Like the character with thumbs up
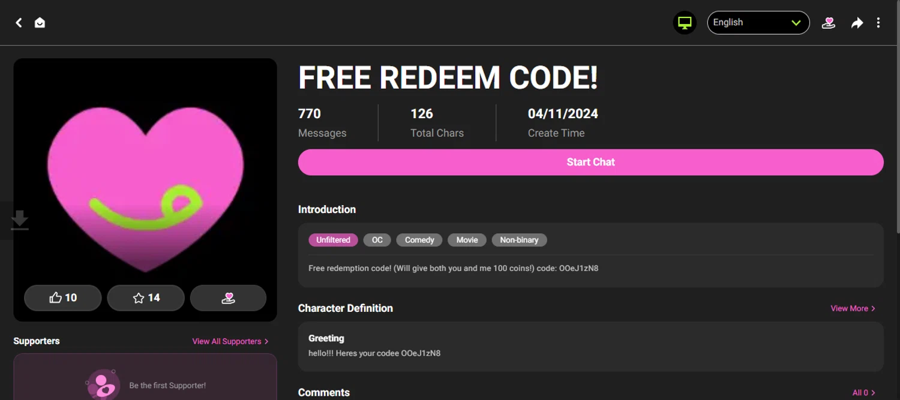This screenshot has height=400, width=900. pos(63,297)
